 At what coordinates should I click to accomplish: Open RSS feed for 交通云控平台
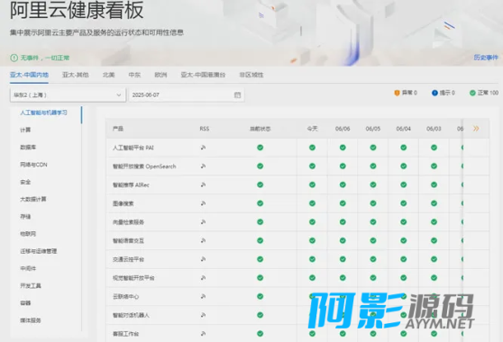click(x=203, y=259)
